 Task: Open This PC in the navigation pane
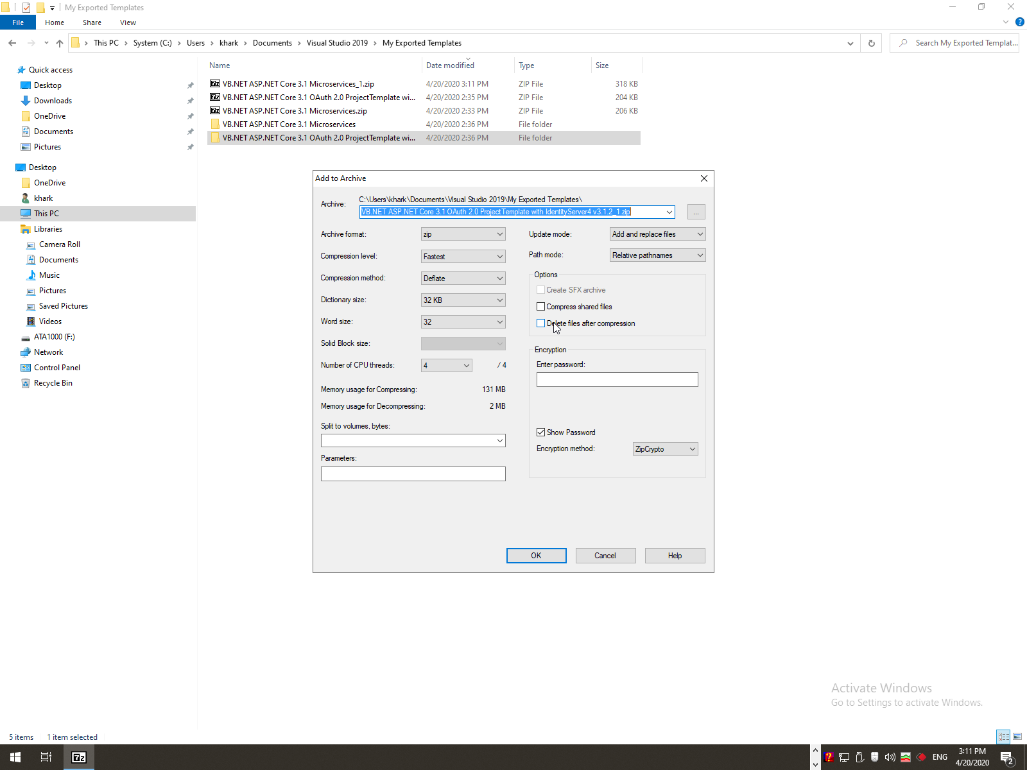46,214
